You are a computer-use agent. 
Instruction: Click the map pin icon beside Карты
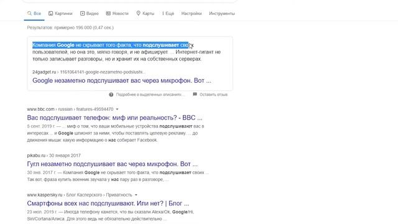point(138,13)
